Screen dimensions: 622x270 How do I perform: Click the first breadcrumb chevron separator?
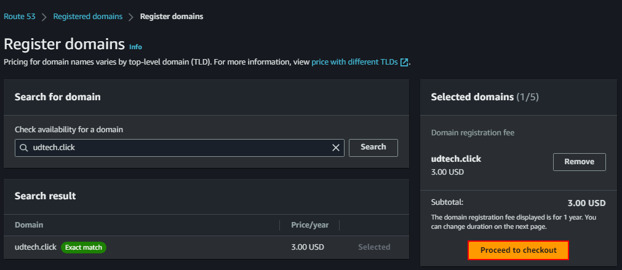[44, 17]
